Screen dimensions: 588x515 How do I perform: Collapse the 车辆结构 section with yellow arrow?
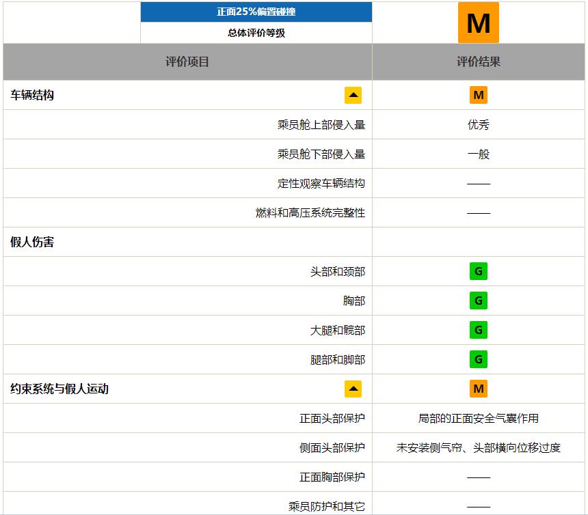(353, 95)
